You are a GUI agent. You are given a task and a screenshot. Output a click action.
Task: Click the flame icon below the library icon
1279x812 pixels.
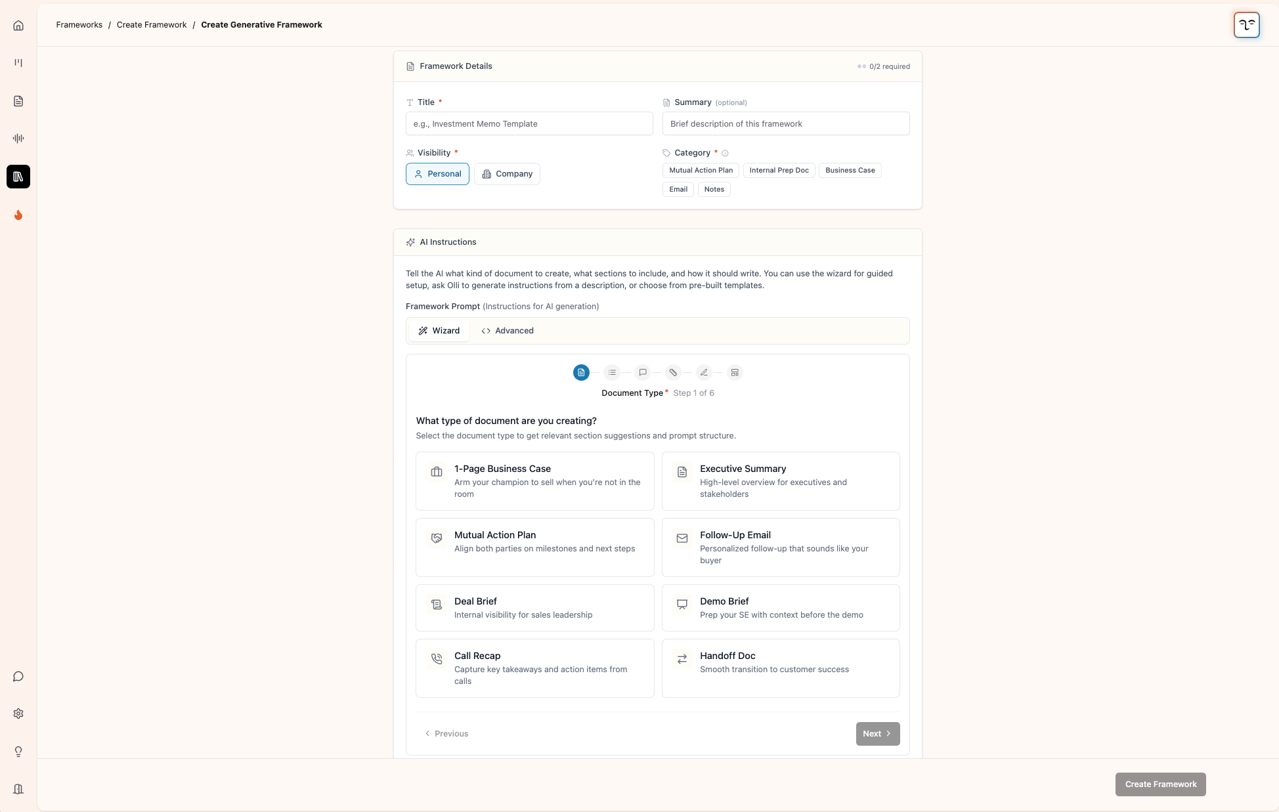pyautogui.click(x=18, y=215)
